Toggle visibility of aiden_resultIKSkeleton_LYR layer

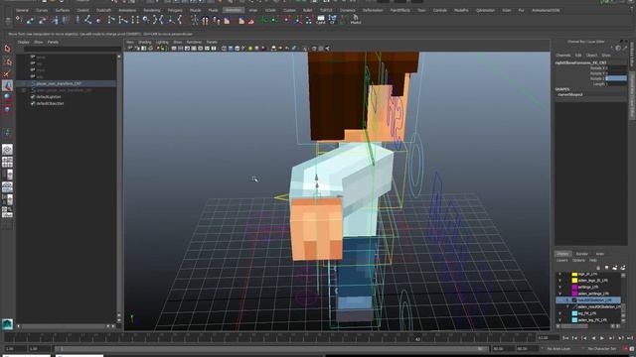[560, 306]
